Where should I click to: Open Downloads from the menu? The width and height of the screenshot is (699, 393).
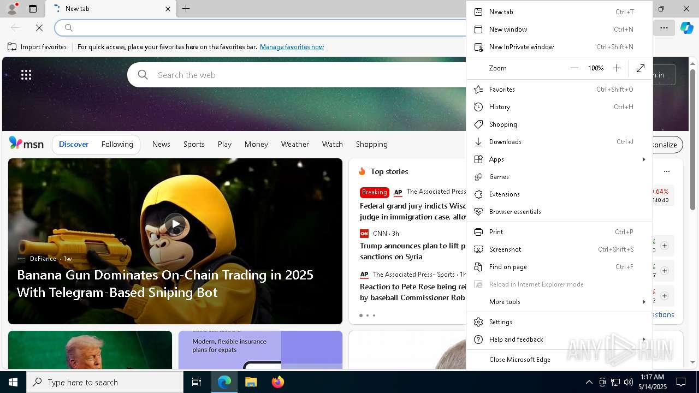pos(559,142)
